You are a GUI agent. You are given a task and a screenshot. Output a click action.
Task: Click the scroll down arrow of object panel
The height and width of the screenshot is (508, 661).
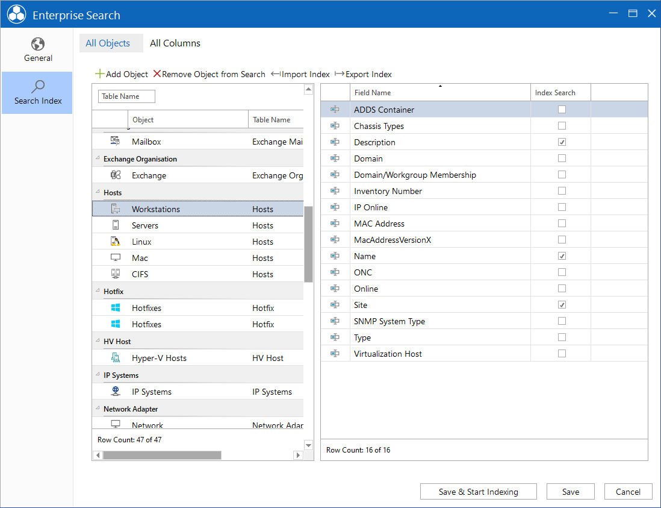click(x=309, y=445)
